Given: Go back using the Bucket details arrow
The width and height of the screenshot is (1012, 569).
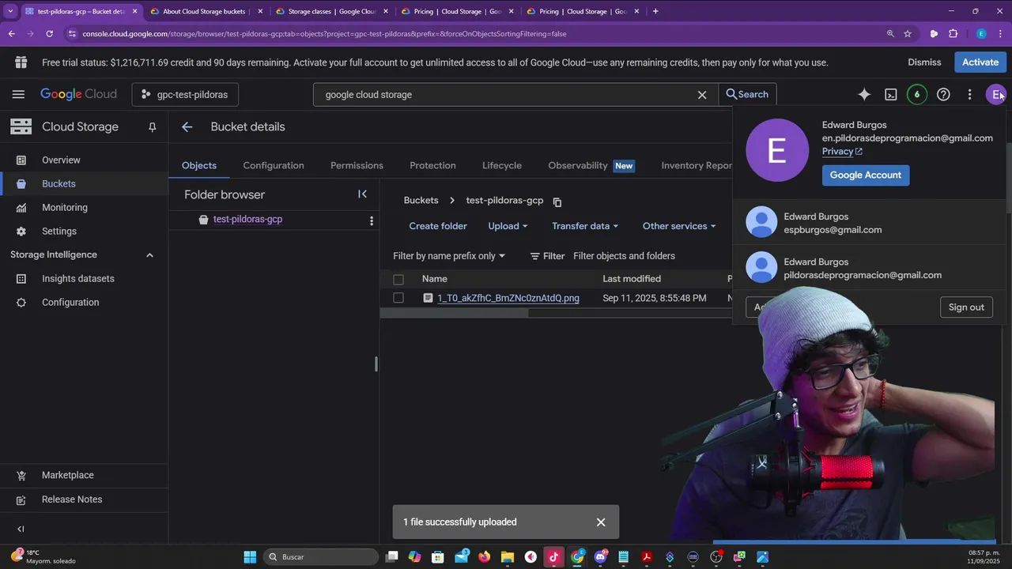Looking at the screenshot, I should pyautogui.click(x=187, y=126).
